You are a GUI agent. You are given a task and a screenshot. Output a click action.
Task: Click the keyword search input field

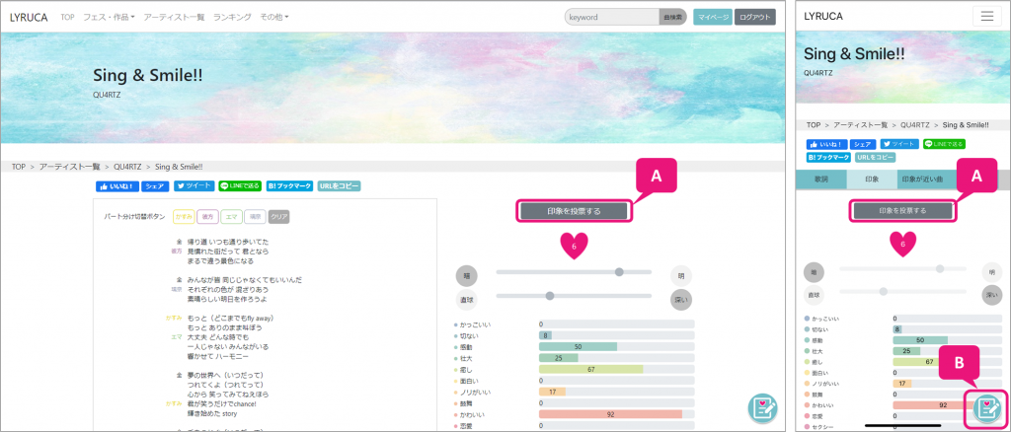[x=610, y=17]
